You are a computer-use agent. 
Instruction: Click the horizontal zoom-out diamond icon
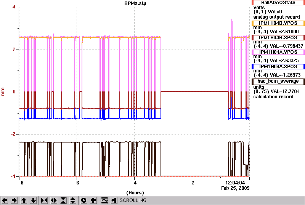point(54,200)
